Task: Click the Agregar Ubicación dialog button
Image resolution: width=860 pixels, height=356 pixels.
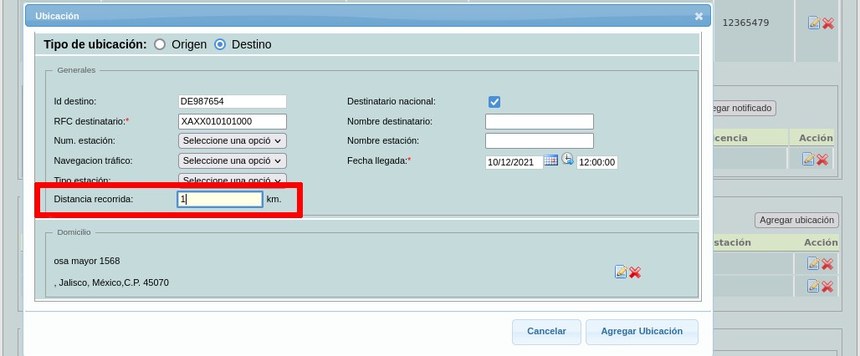Action: (x=642, y=332)
